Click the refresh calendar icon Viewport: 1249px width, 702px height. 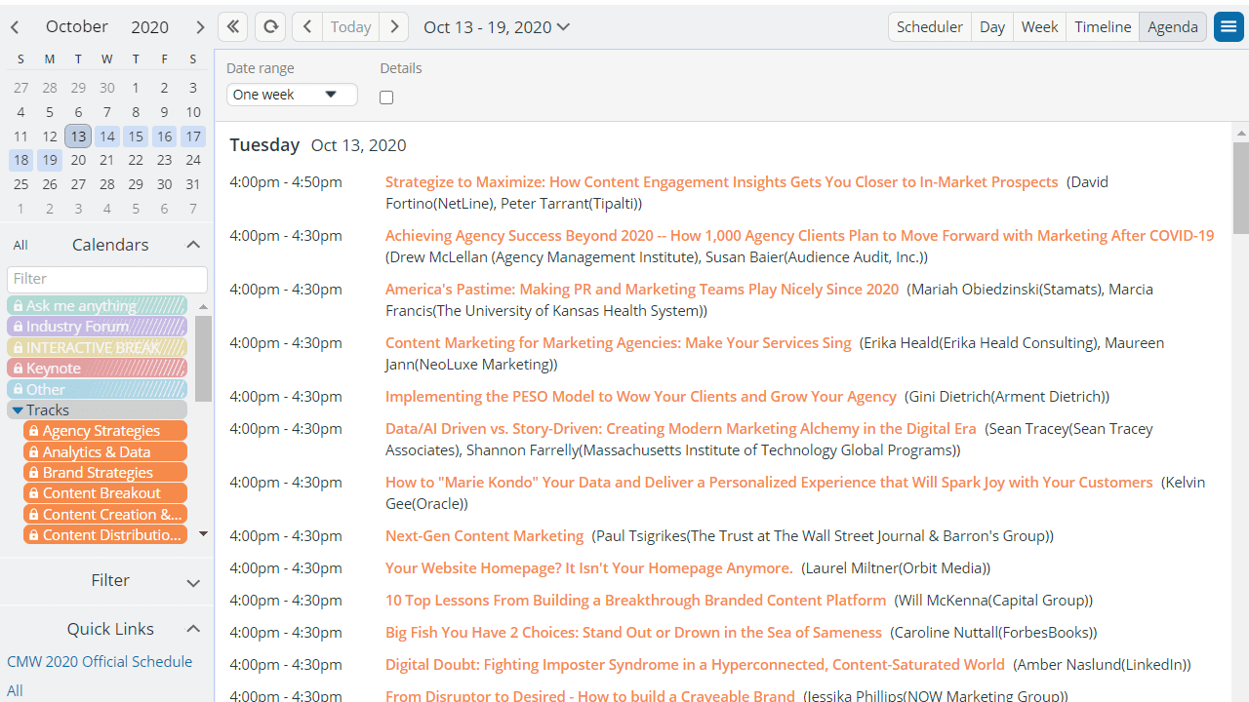coord(270,26)
